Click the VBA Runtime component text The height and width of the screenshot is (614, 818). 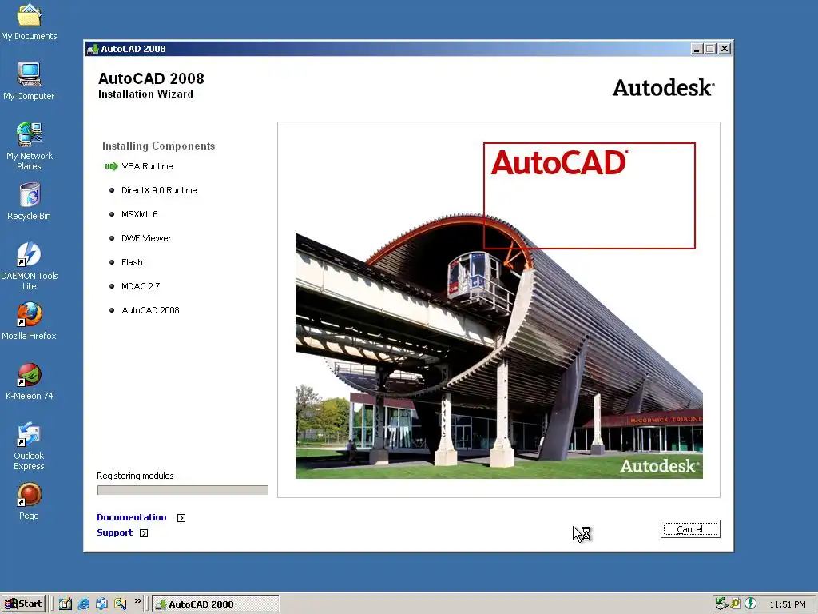(x=147, y=166)
